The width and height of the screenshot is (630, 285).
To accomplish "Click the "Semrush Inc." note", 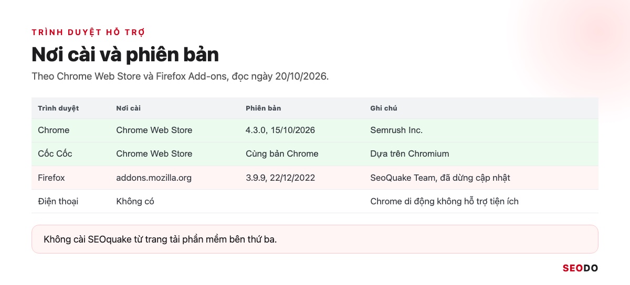I will [x=396, y=130].
